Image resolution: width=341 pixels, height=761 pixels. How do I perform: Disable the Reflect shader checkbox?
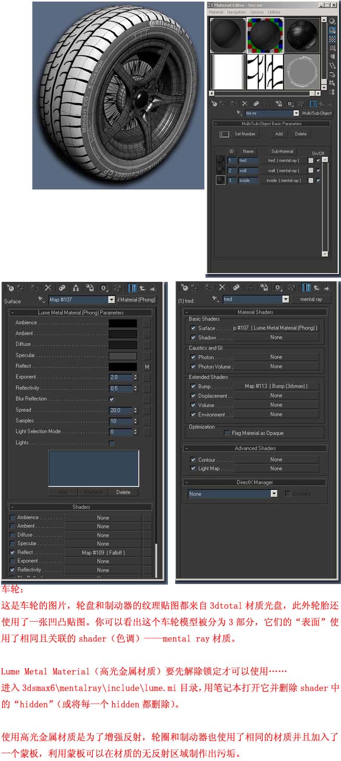click(x=13, y=552)
